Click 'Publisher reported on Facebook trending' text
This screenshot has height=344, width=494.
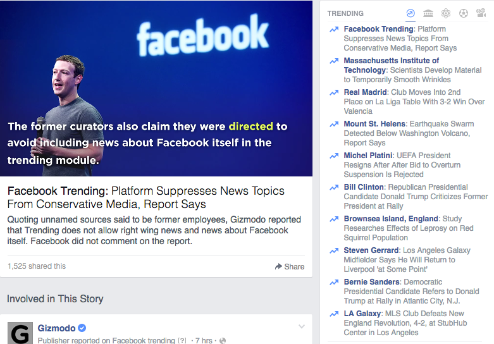coord(106,341)
